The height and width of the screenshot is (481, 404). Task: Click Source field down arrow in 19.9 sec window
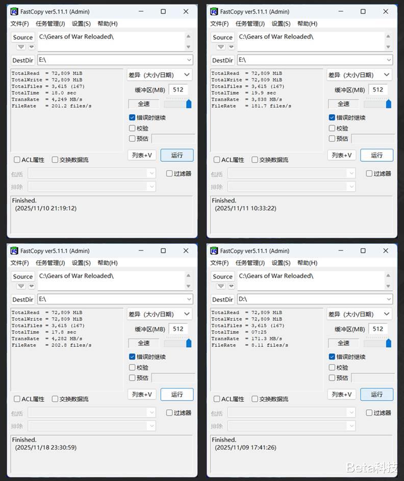click(388, 47)
